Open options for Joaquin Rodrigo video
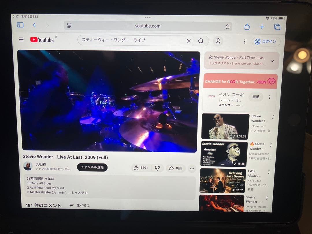Viewport: 312px width, 234px height. tap(267, 198)
